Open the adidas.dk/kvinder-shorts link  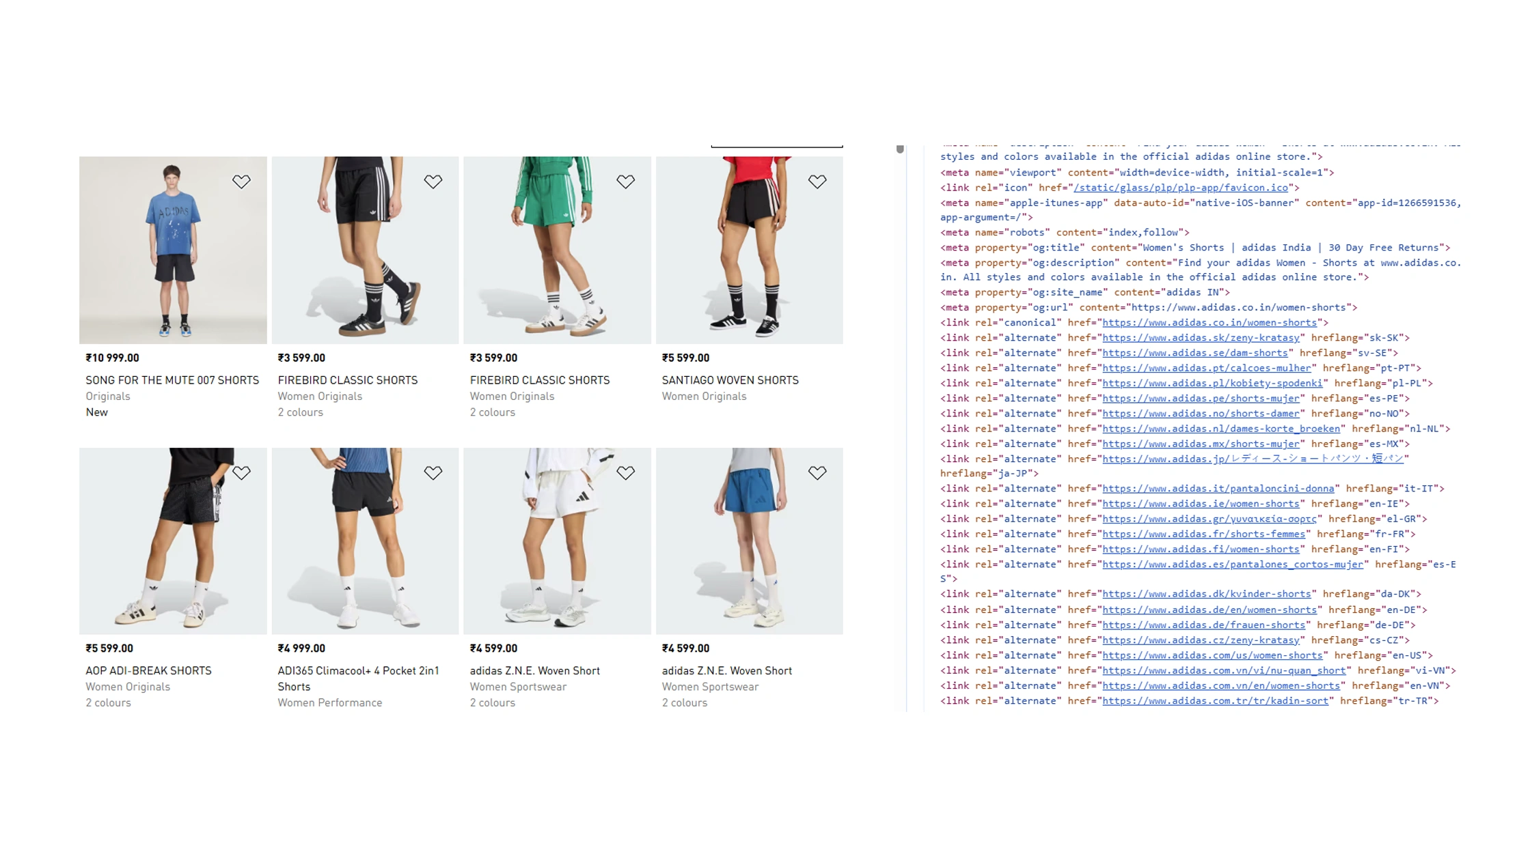click(1206, 594)
